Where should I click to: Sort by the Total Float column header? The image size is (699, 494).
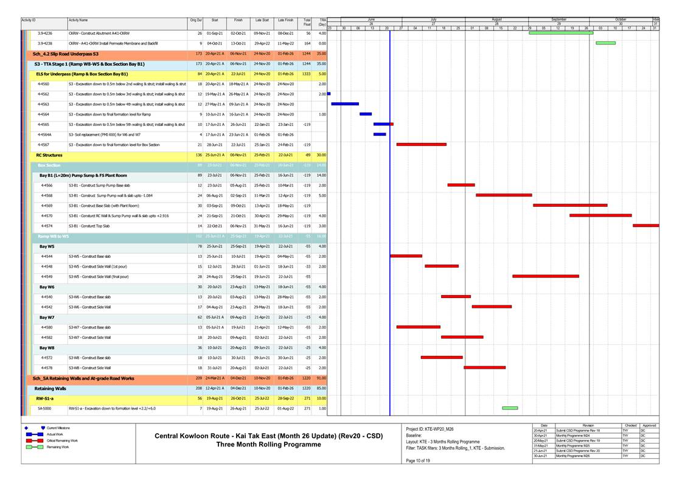(307, 23)
